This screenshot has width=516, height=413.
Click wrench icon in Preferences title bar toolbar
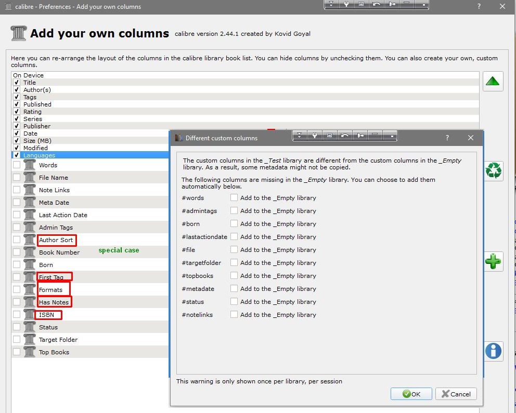click(x=346, y=4)
